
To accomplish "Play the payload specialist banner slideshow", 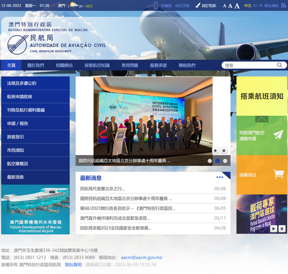I will tap(273, 228).
